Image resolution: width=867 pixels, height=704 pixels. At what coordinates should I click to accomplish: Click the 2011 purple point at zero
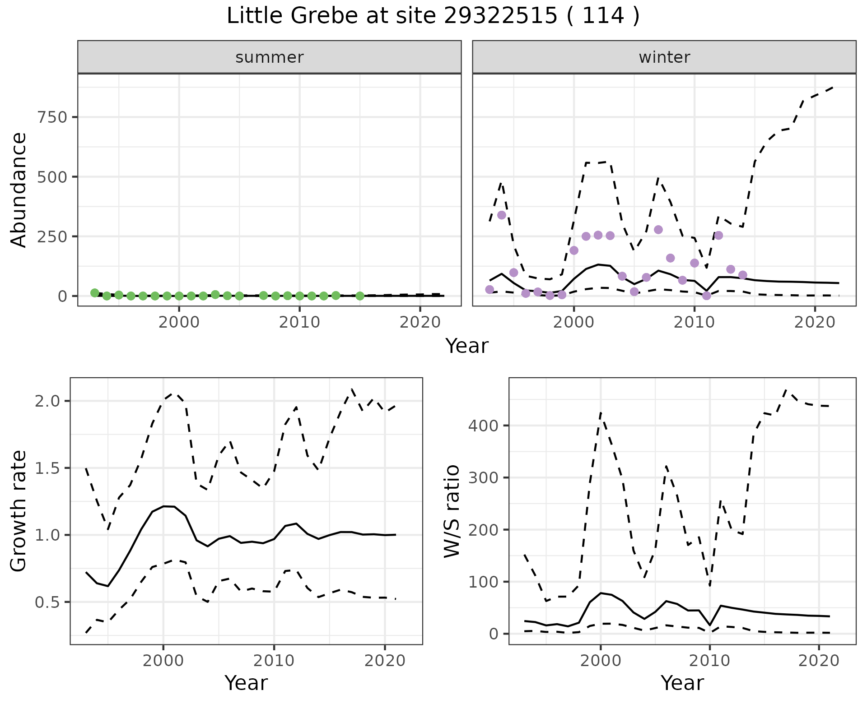click(707, 296)
